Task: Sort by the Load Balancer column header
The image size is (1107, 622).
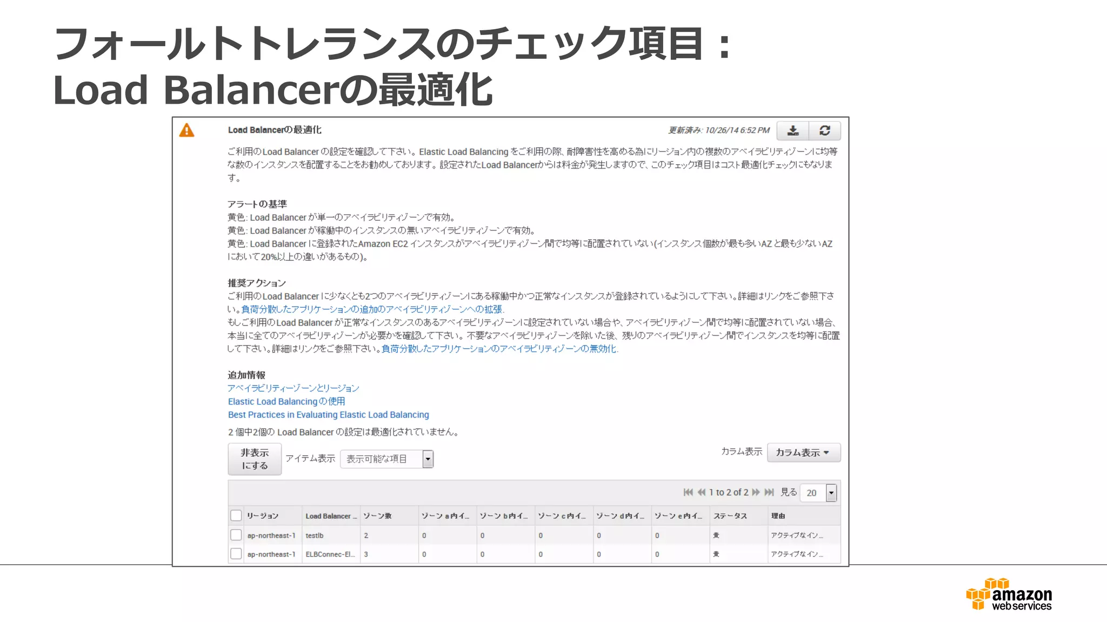Action: click(331, 516)
